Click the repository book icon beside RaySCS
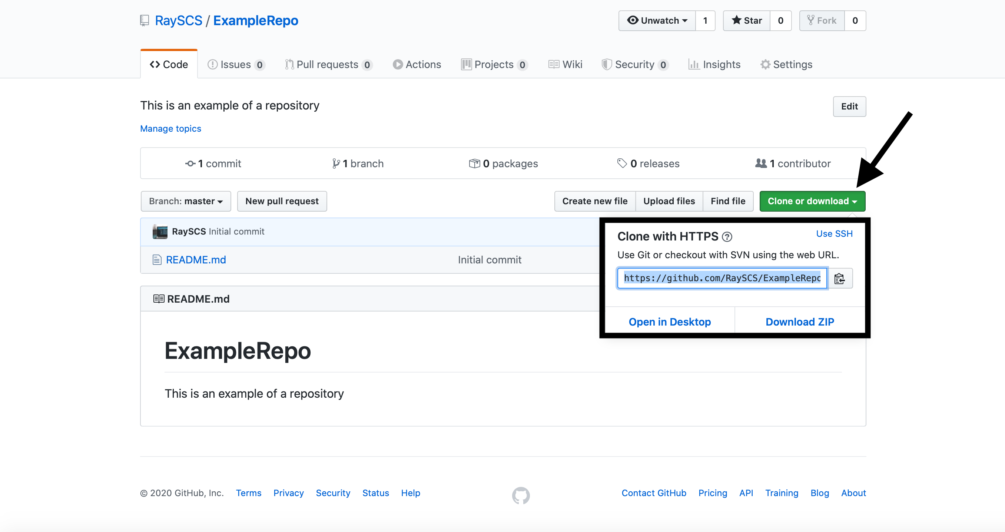The height and width of the screenshot is (532, 1005). coord(145,20)
